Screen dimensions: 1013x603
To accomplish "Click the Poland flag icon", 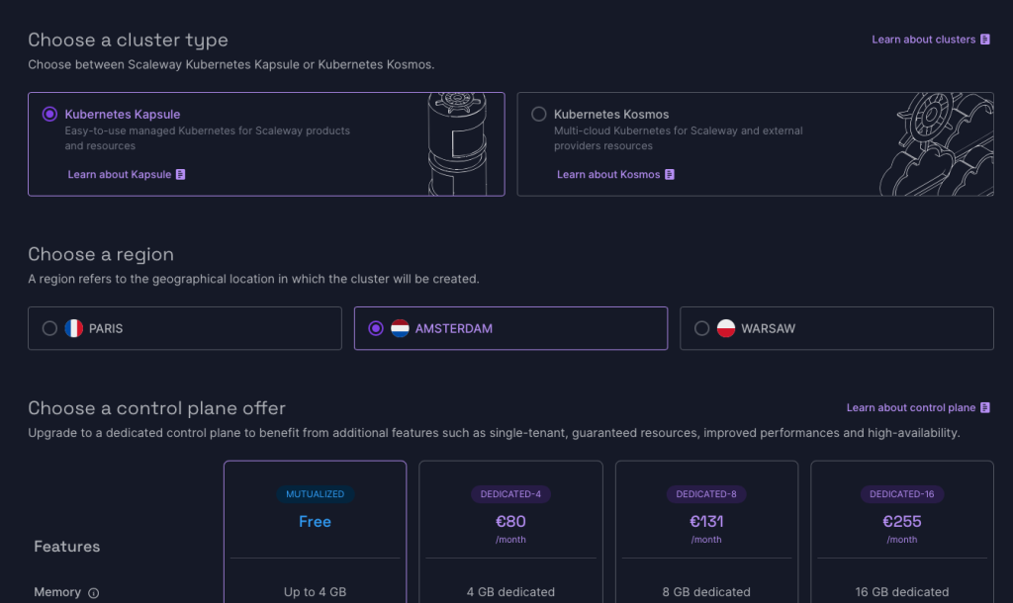I will click(726, 328).
